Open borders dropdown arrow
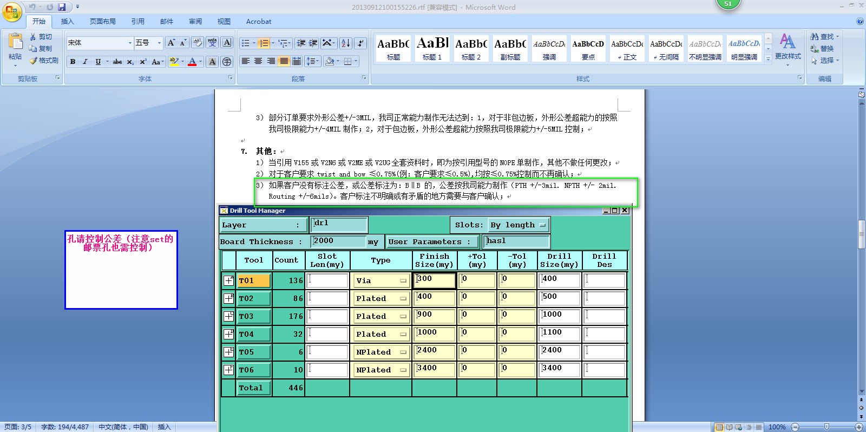866x432 pixels. [x=356, y=61]
